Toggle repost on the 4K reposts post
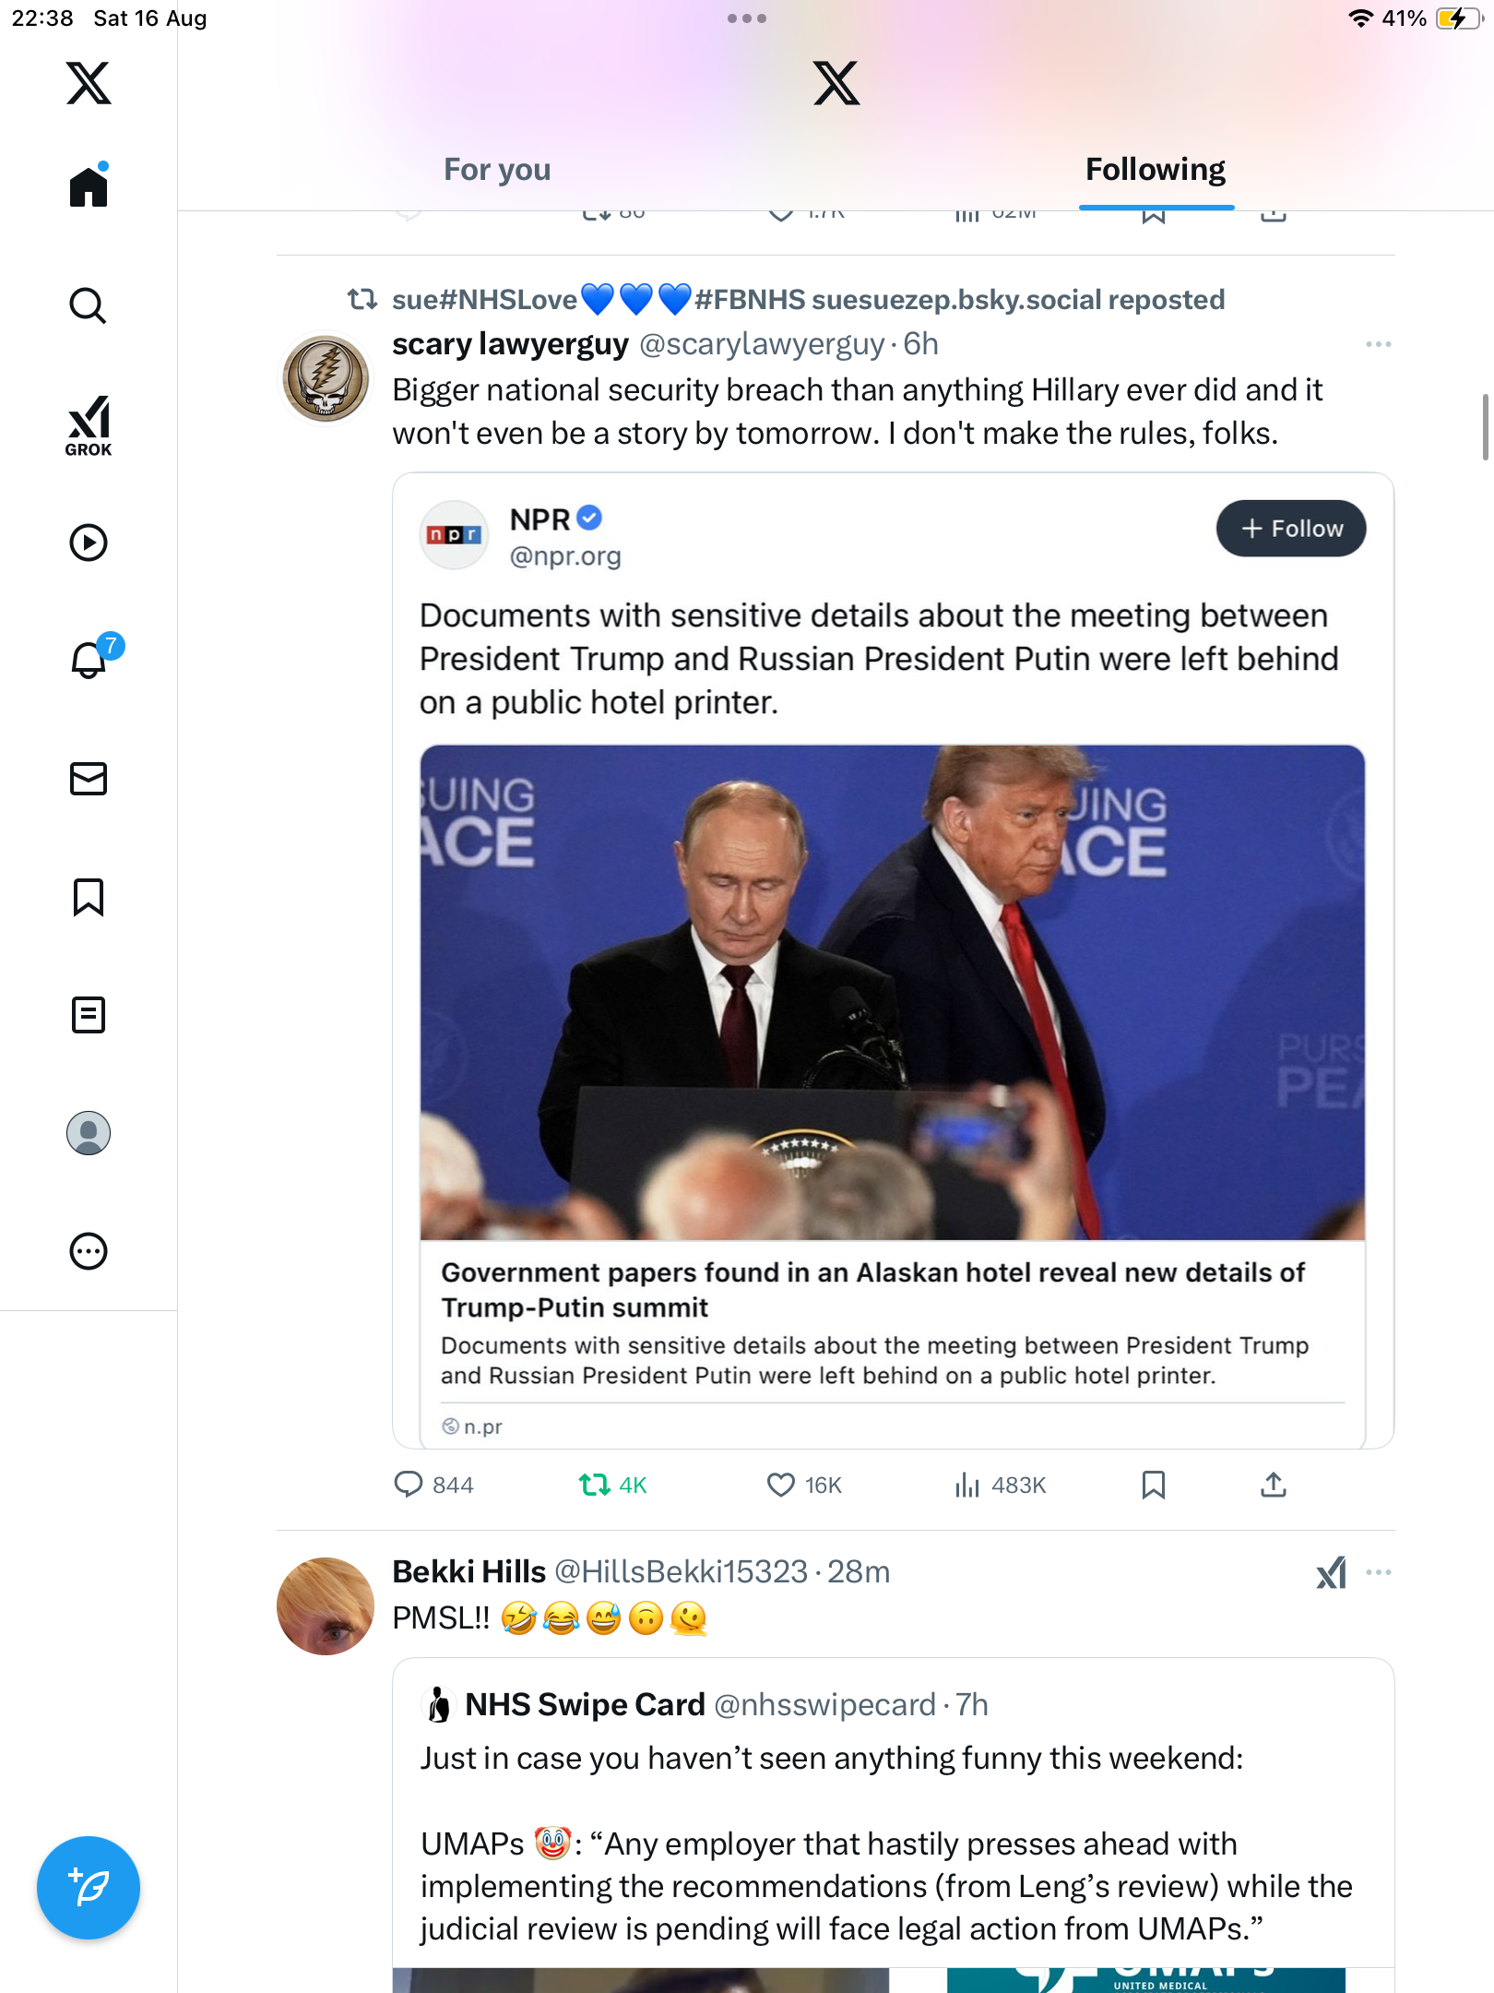Viewport: 1494px width, 1993px height. (595, 1485)
